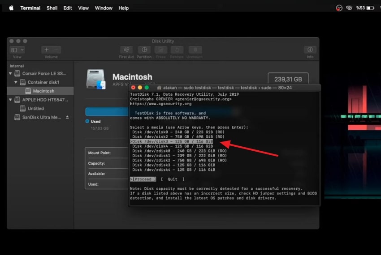Click the Disk Utility window title

click(x=163, y=41)
